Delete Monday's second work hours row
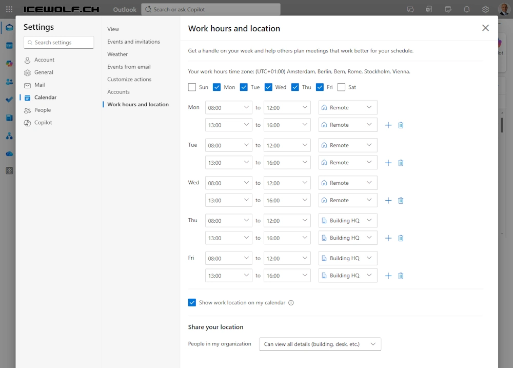The image size is (513, 368). tap(401, 125)
